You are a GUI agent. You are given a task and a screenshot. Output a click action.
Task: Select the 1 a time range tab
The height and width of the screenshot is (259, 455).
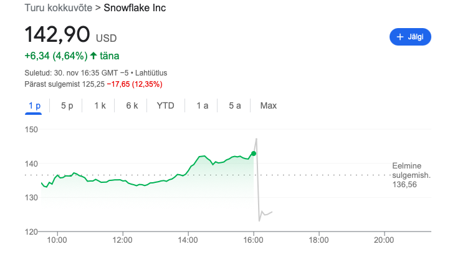pos(202,105)
